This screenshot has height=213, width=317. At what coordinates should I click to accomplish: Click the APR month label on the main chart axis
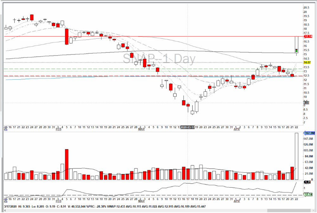(x=236, y=130)
